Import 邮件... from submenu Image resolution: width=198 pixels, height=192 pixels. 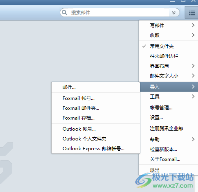click(96, 87)
